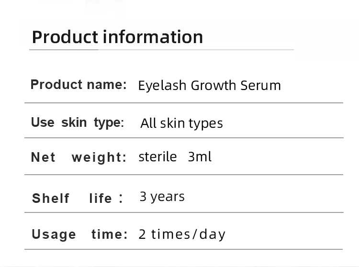Click the word "Product" in the heading
359x267 pixels.
65,37
